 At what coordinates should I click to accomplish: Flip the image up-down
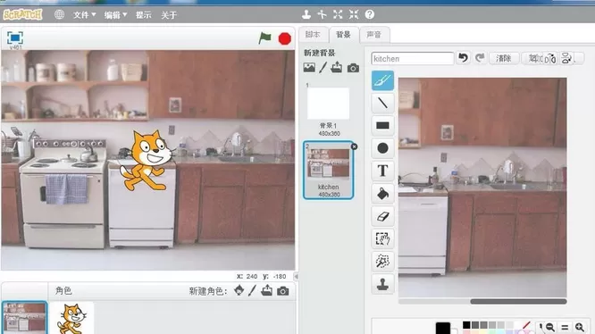(566, 58)
